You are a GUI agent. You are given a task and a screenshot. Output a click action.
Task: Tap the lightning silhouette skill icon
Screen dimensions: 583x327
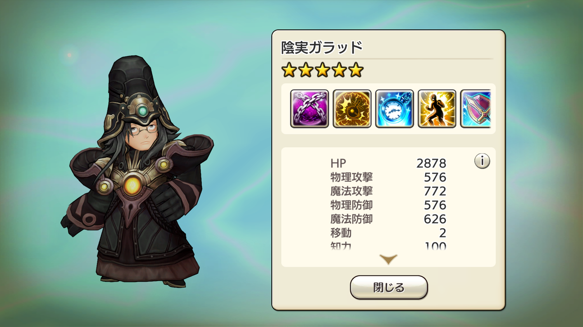click(437, 109)
